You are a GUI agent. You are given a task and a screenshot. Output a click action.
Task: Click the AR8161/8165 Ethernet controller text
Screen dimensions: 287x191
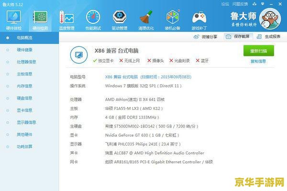click(159, 162)
